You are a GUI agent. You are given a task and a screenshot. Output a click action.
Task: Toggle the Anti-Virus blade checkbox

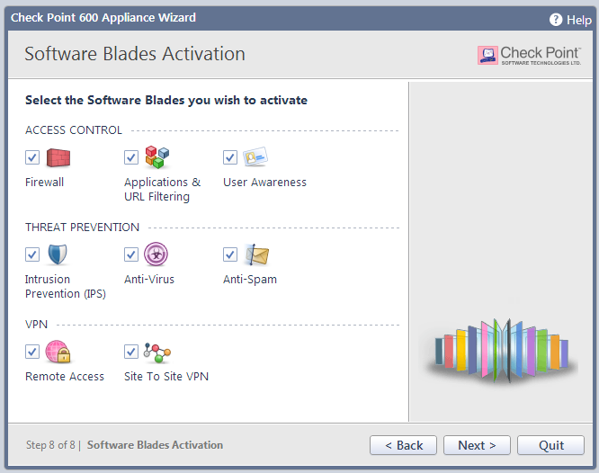click(x=131, y=255)
